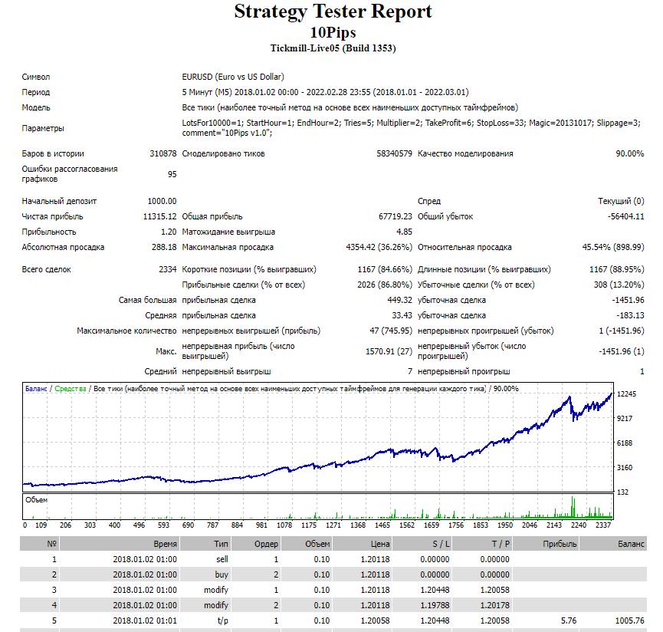This screenshot has width=663, height=632.
Task: Click the Объем volume histogram panel
Action: pyautogui.click(x=318, y=506)
